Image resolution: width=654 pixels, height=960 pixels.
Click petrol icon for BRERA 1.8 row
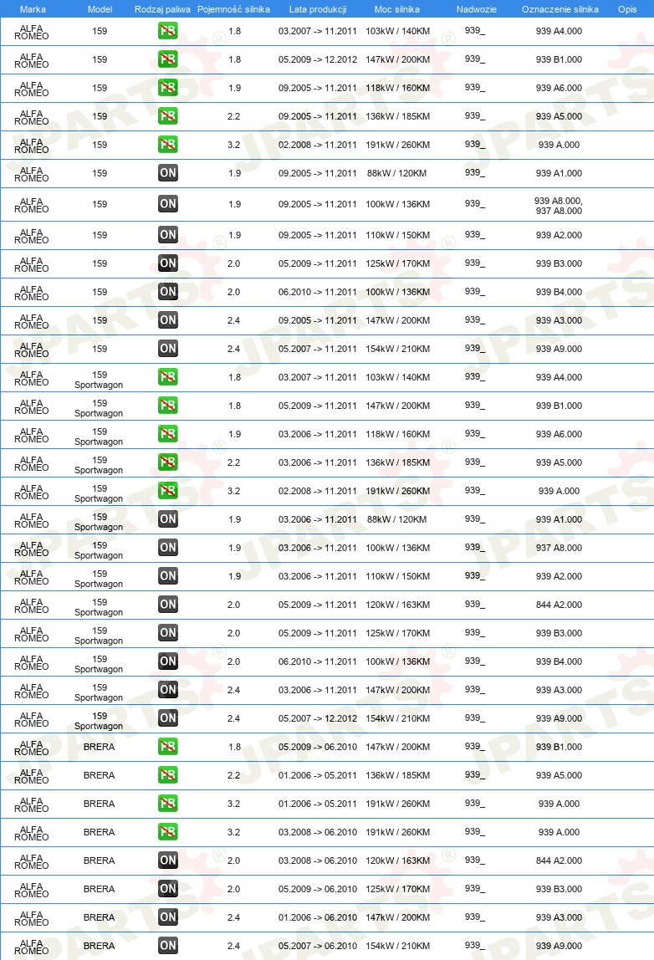pyautogui.click(x=168, y=747)
